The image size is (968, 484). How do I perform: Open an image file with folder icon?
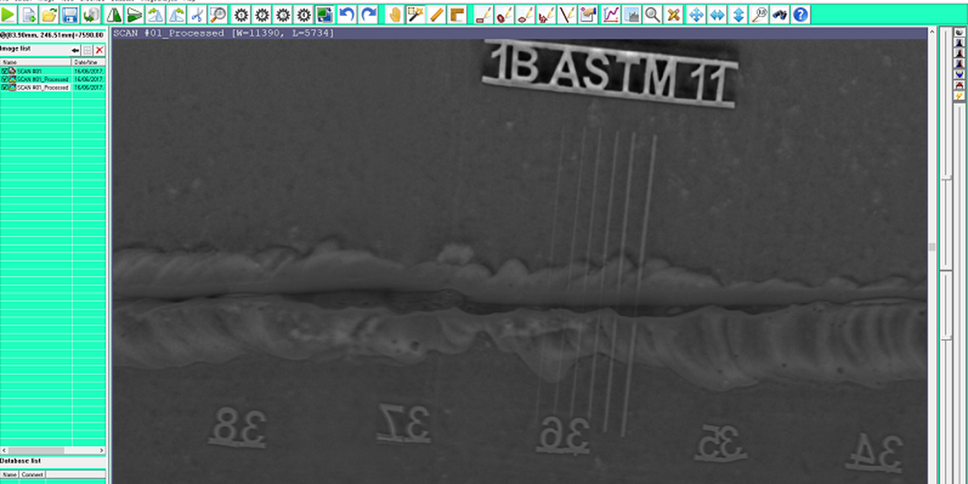tap(49, 14)
